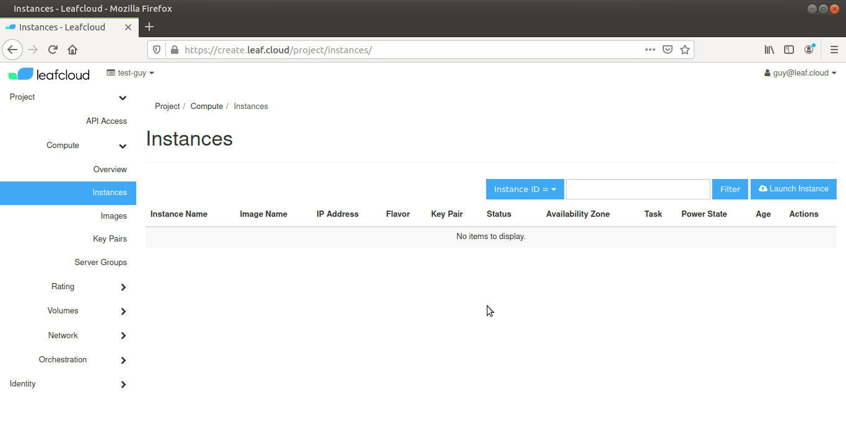Click the Instances breadcrumb text
Screen dimensions: 846x441
coord(251,107)
